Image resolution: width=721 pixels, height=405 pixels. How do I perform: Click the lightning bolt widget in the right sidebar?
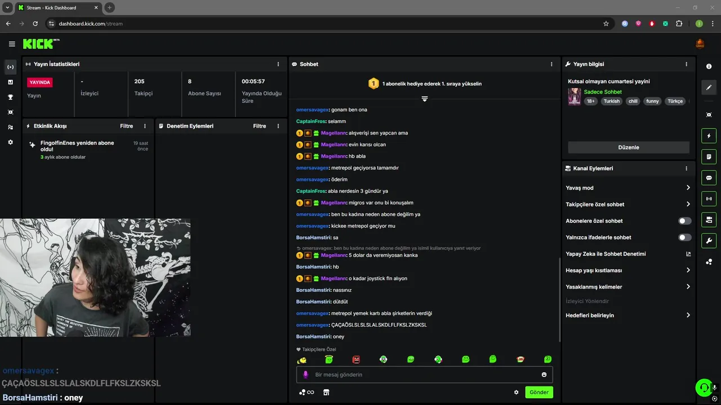(709, 136)
